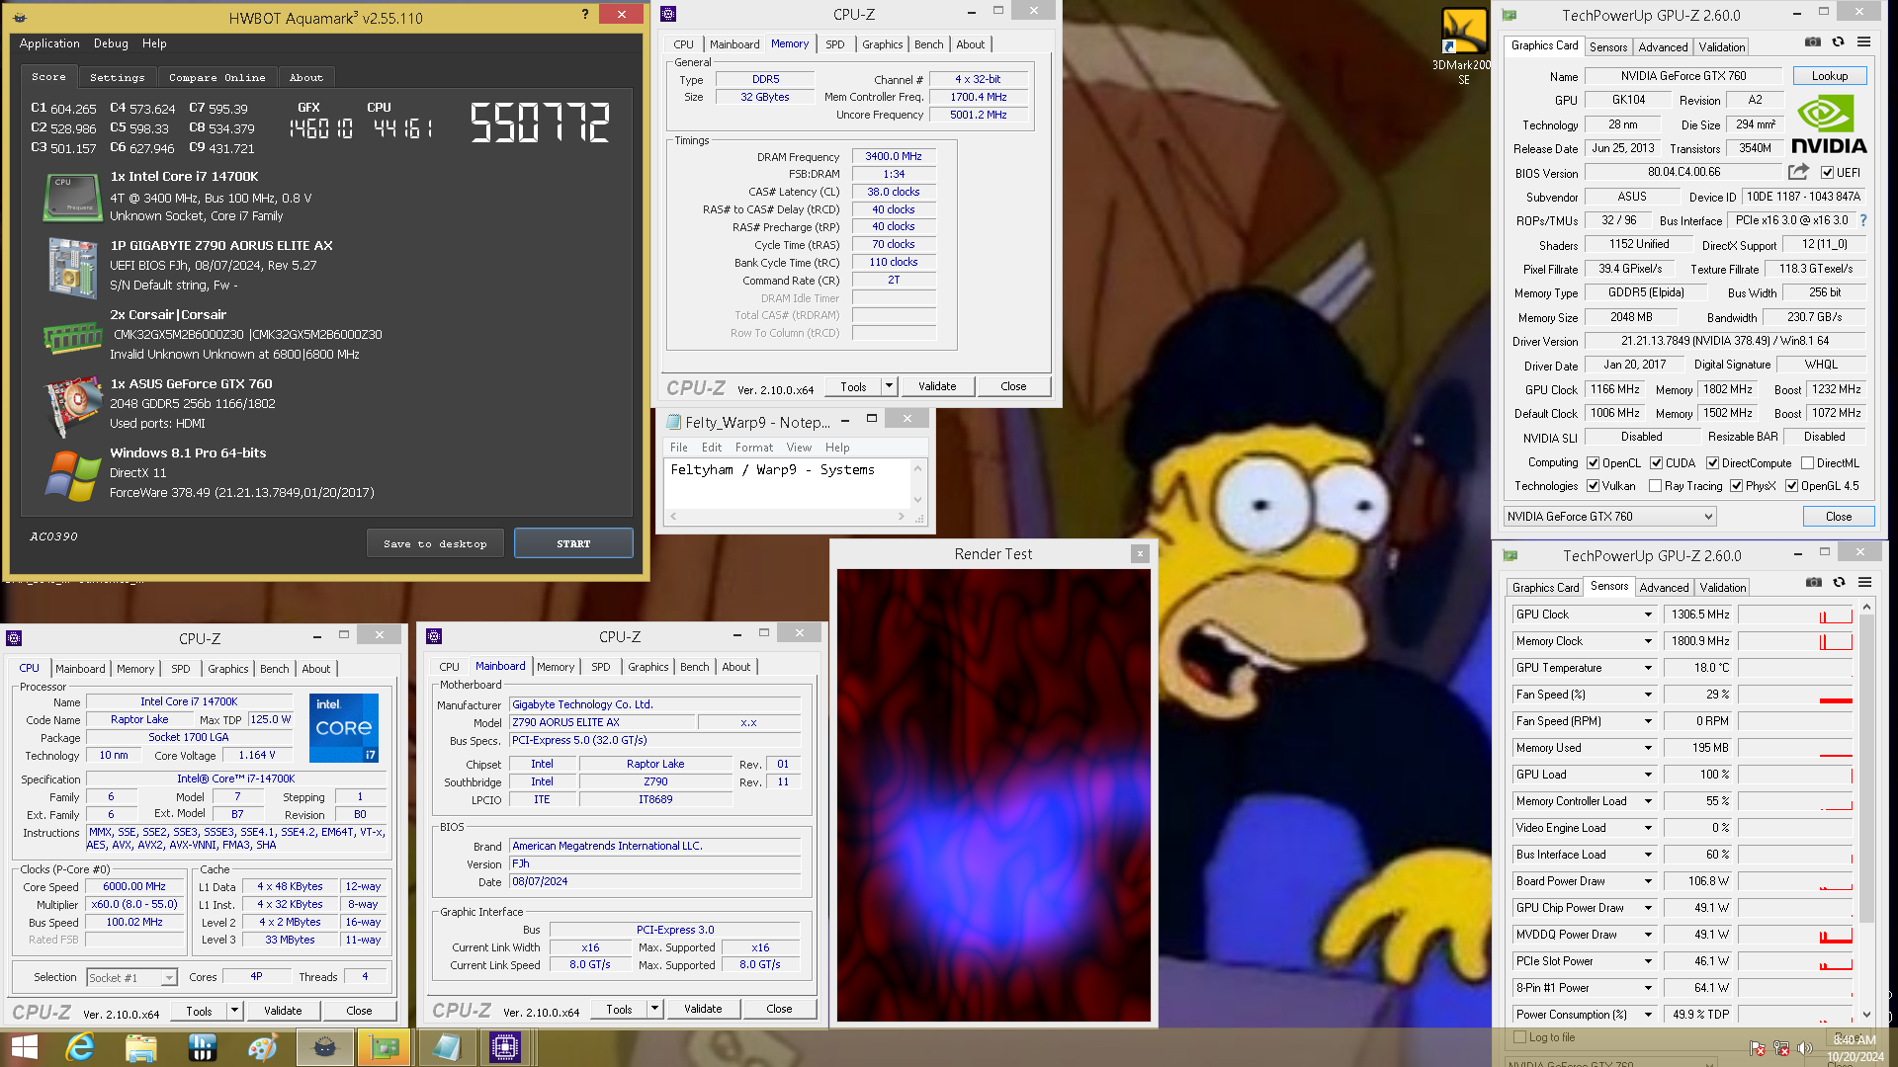Toggle the Vulkan checkbox
1898x1067 pixels.
tap(1594, 486)
